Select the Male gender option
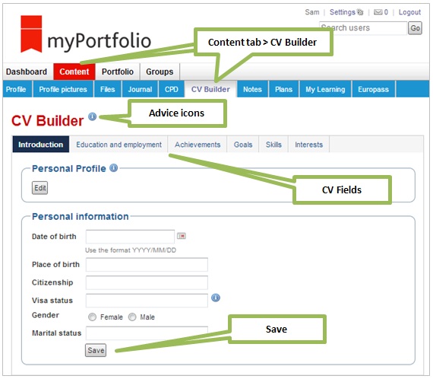This screenshot has width=433, height=379. [x=132, y=317]
